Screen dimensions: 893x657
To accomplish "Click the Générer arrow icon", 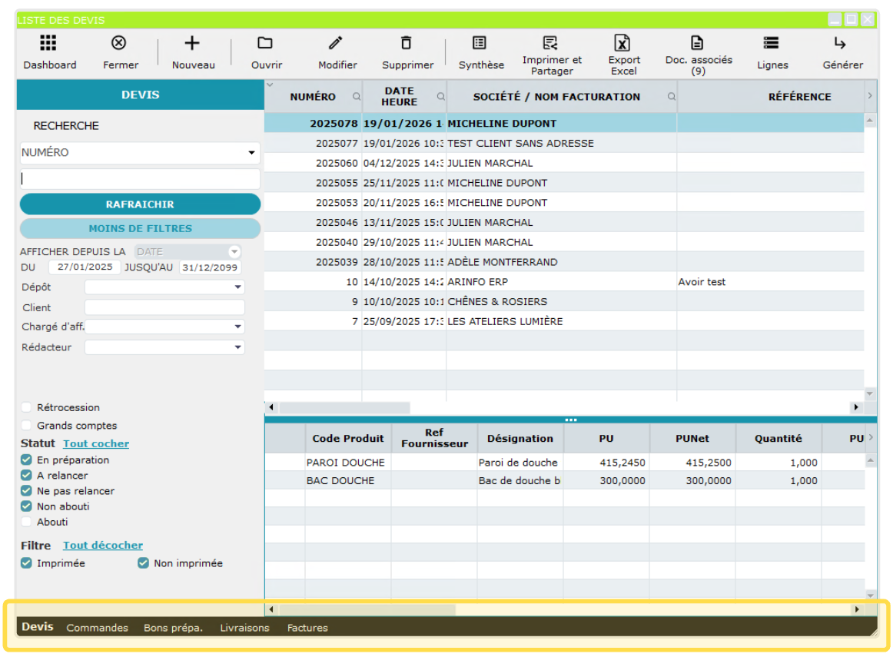I will (840, 43).
